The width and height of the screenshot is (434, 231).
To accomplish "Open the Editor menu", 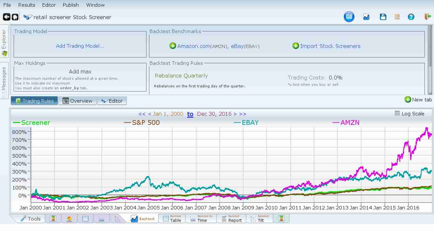I will (49, 5).
